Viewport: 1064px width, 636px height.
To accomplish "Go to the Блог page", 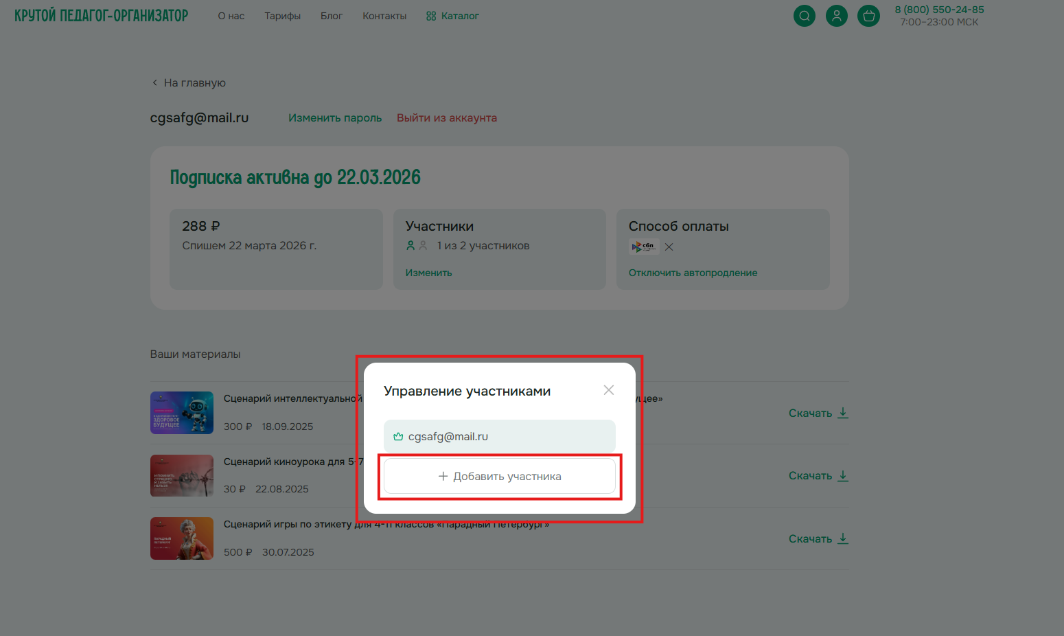I will [331, 16].
